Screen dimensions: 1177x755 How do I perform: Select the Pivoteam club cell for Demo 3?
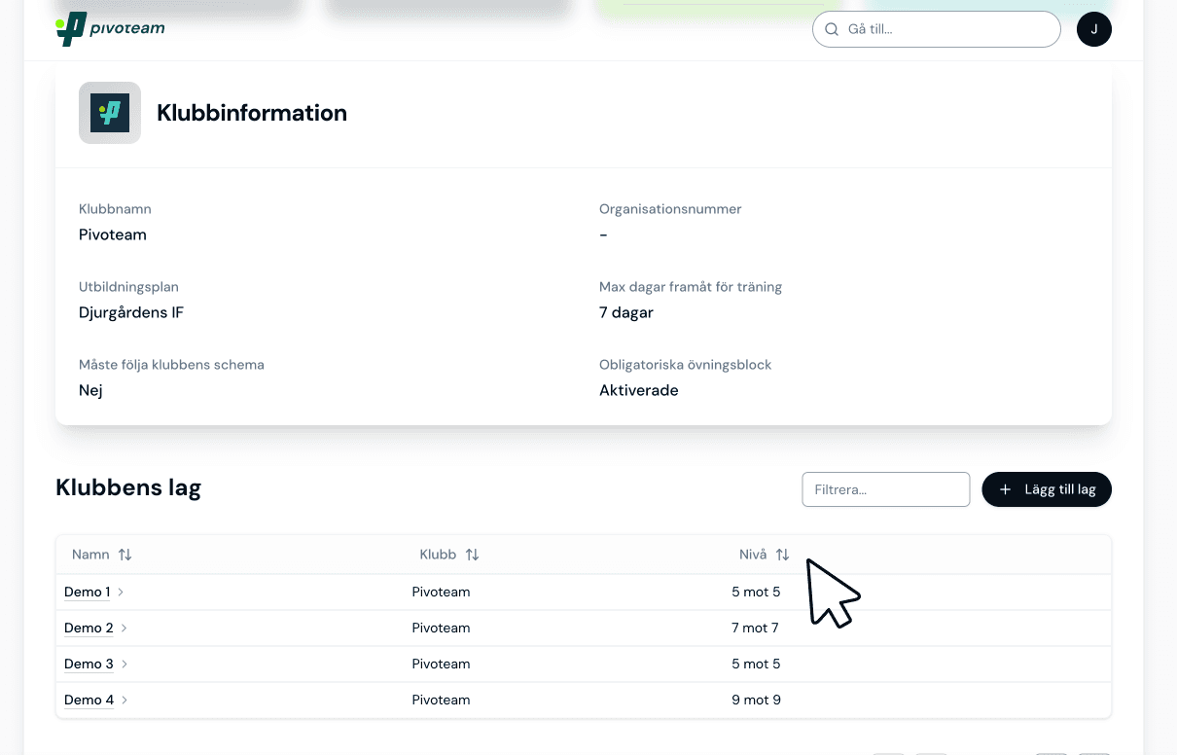pos(442,664)
